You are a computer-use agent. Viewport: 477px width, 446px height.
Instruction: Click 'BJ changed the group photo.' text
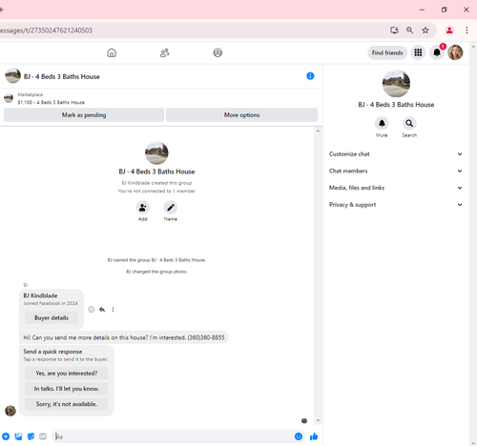[x=156, y=272]
